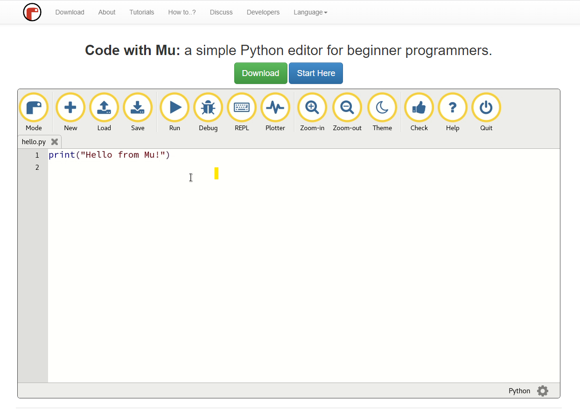Show the Plotter pane
This screenshot has width=580, height=411.
(x=275, y=108)
